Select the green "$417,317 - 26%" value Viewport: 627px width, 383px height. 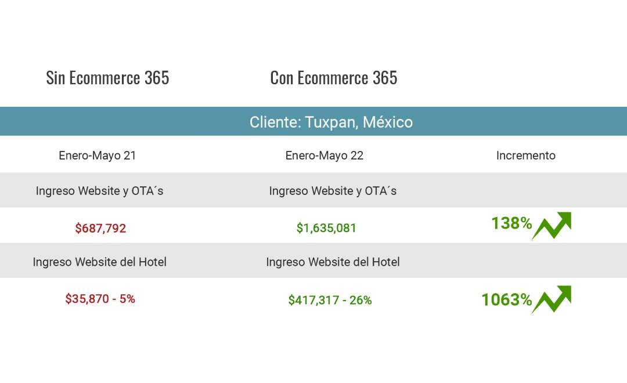pyautogui.click(x=330, y=300)
